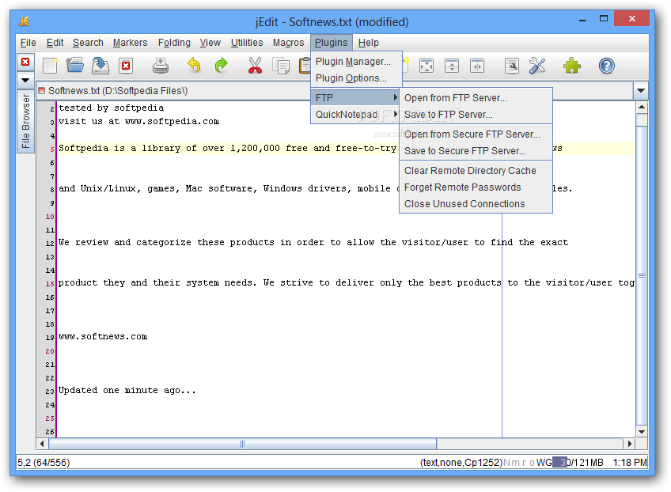This screenshot has width=671, height=492.
Task: Click the text 'tested by softpedia'
Action: (x=112, y=108)
